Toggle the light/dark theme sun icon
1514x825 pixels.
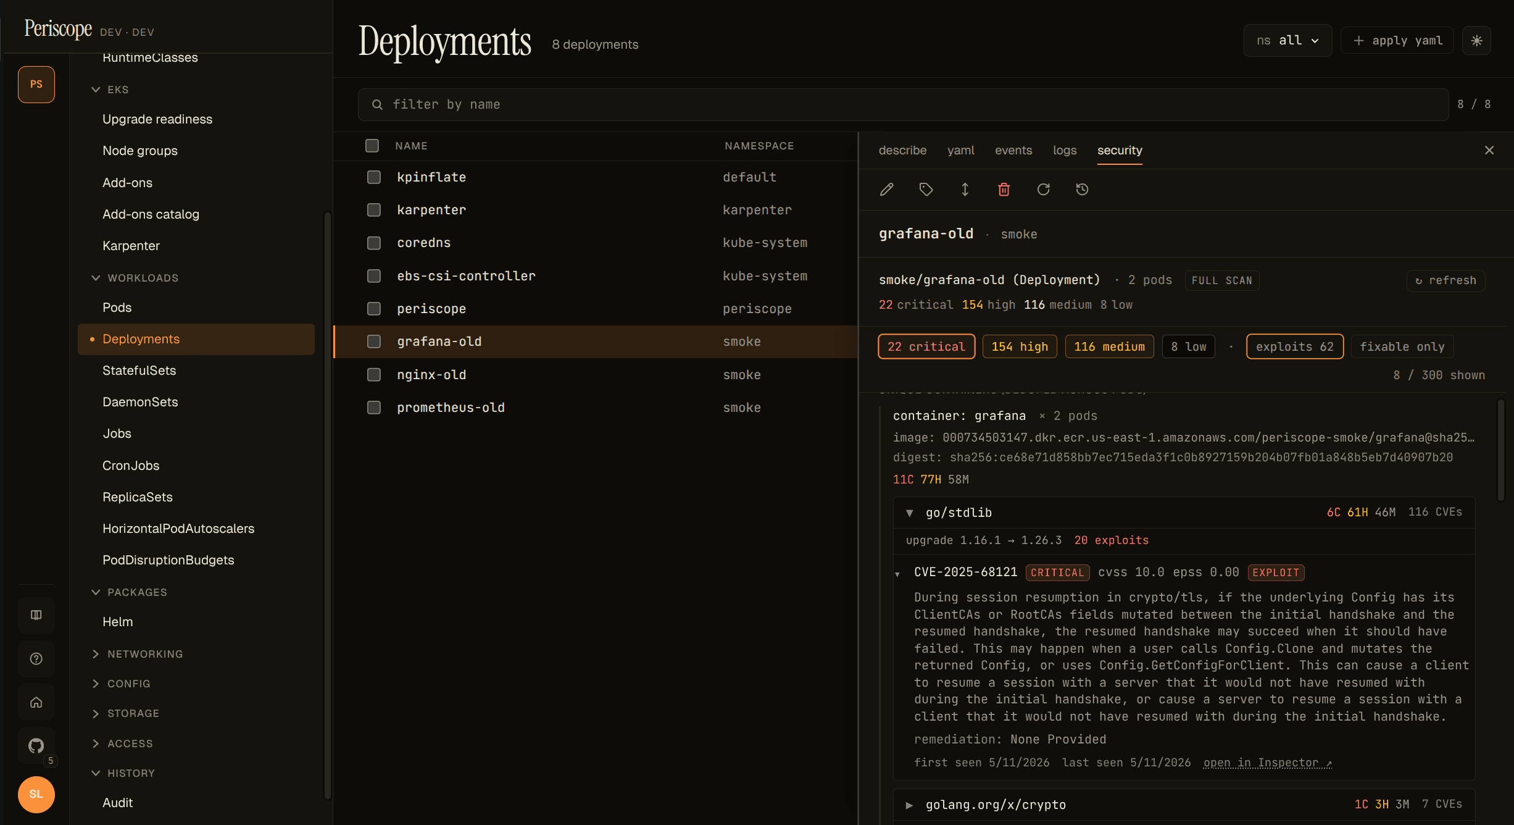1476,41
